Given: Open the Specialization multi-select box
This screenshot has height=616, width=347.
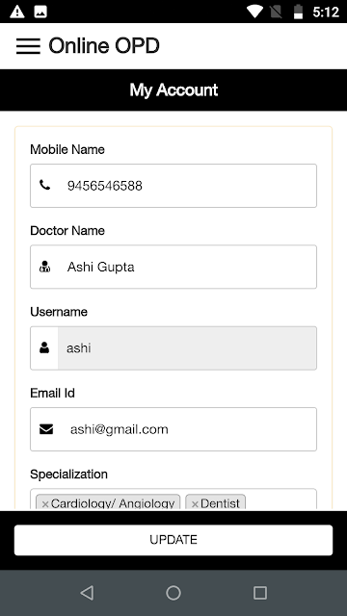Looking at the screenshot, I should (173, 500).
